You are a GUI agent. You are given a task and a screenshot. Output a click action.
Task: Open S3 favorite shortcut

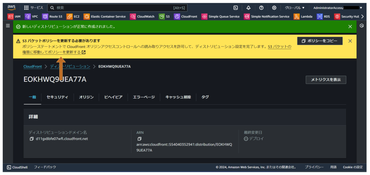click(x=164, y=17)
